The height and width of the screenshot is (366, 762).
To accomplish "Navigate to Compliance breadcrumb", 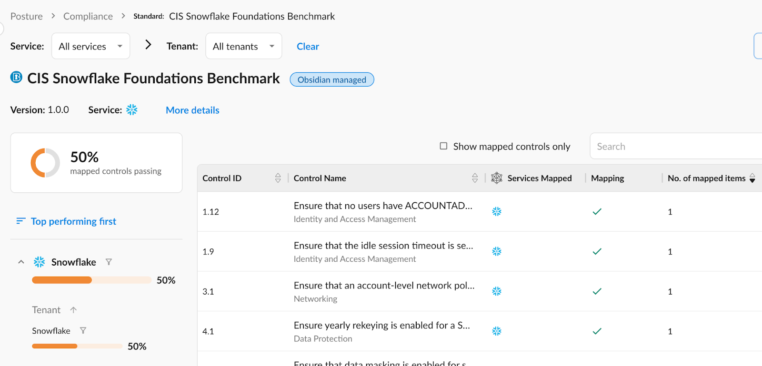I will pos(88,16).
